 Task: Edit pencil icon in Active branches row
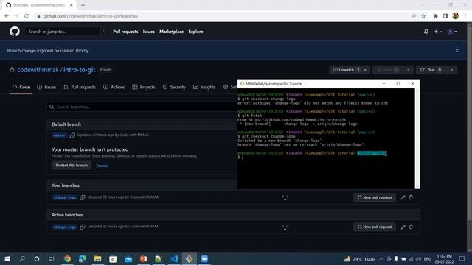click(x=403, y=227)
